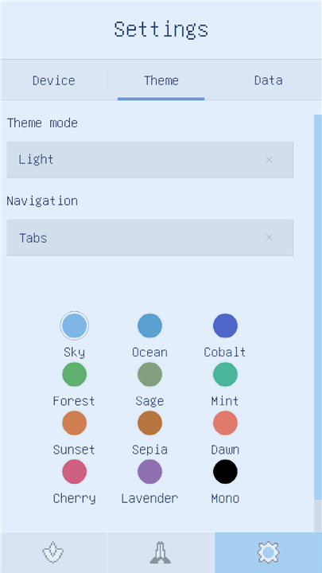This screenshot has width=322, height=573.
Task: Open the praying hands tab in bottom bar
Action: 161,552
